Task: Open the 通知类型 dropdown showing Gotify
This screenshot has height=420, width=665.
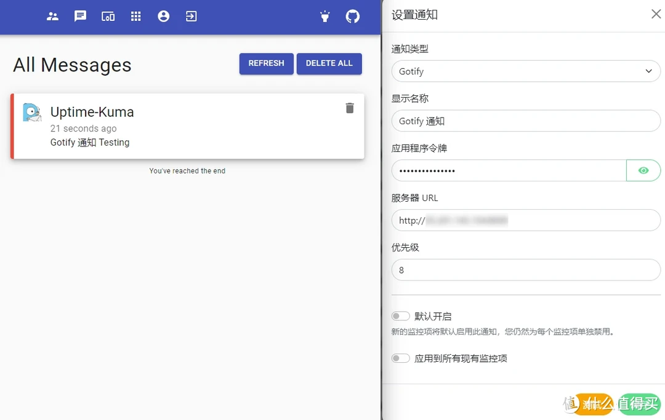Action: 526,71
